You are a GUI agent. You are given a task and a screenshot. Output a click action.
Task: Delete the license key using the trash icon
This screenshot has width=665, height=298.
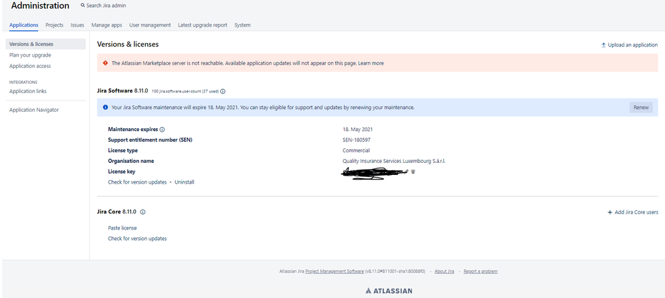(x=413, y=172)
